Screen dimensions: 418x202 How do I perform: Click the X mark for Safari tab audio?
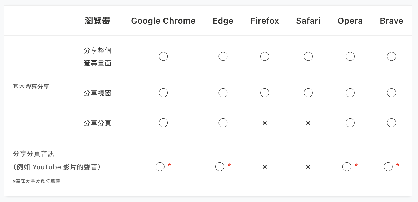click(308, 167)
